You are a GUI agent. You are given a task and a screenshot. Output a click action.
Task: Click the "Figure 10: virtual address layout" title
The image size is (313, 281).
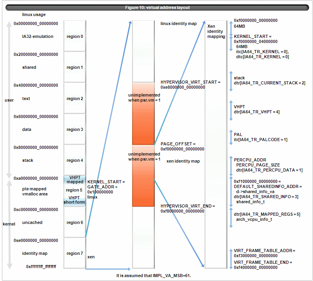[157, 7]
